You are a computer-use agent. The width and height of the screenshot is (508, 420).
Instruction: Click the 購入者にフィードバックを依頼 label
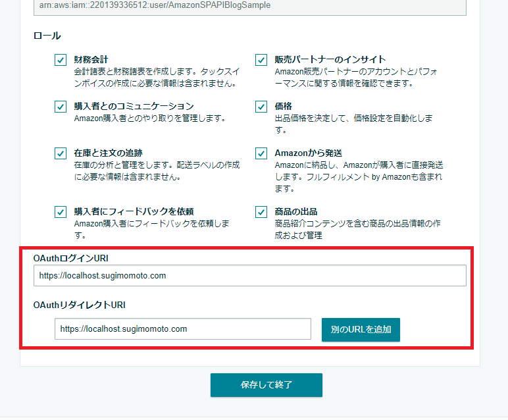tap(134, 211)
